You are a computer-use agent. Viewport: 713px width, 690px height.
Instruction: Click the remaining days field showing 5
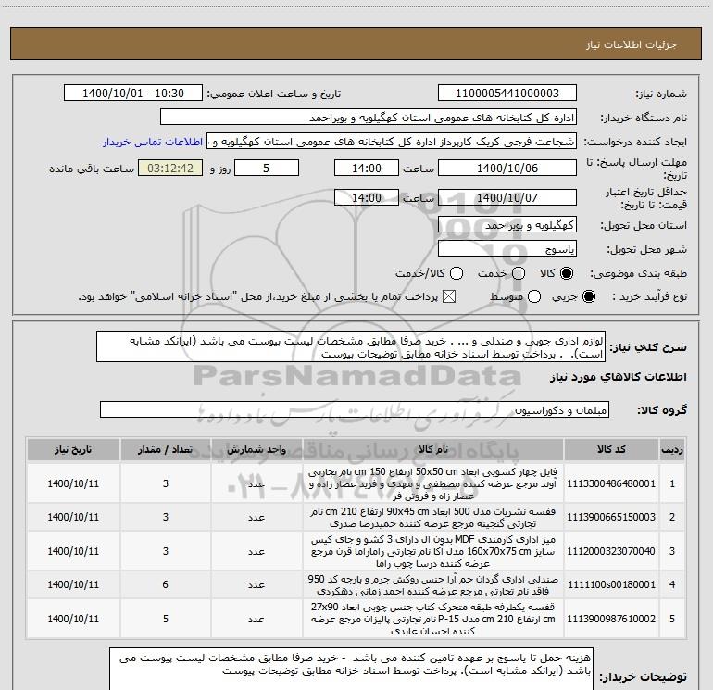267,168
